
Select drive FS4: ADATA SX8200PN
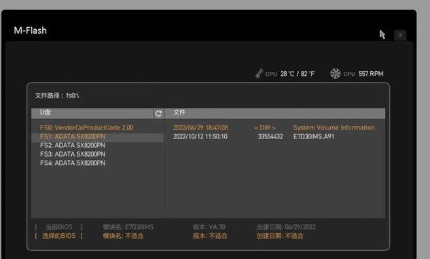click(x=73, y=163)
